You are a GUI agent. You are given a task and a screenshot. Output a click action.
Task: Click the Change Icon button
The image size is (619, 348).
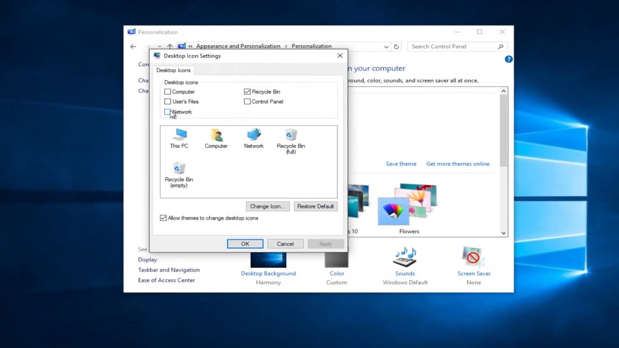pyautogui.click(x=267, y=206)
